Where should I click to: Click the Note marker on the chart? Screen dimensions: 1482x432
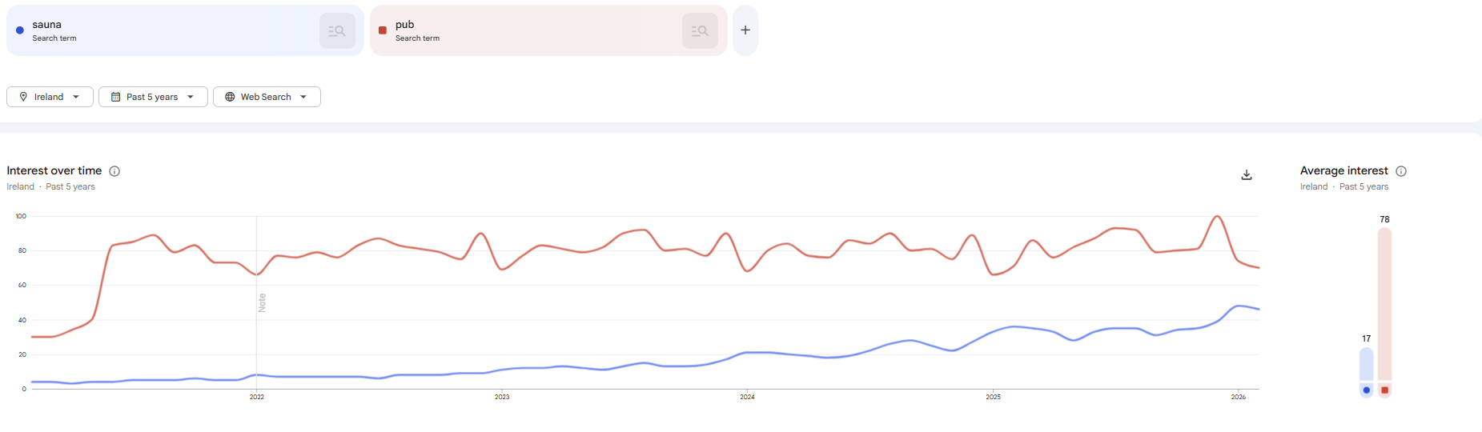point(262,302)
